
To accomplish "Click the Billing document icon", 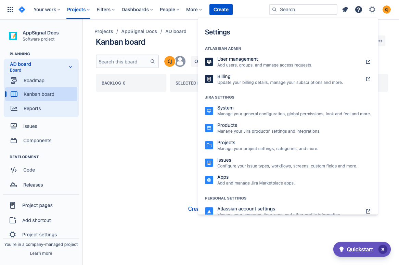I will (x=209, y=79).
